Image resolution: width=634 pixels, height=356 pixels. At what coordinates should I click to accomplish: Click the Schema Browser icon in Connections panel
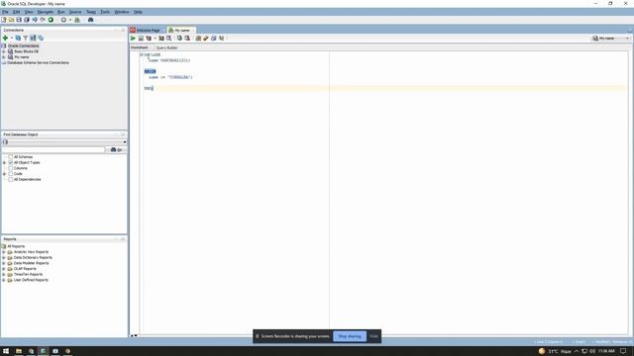point(33,38)
